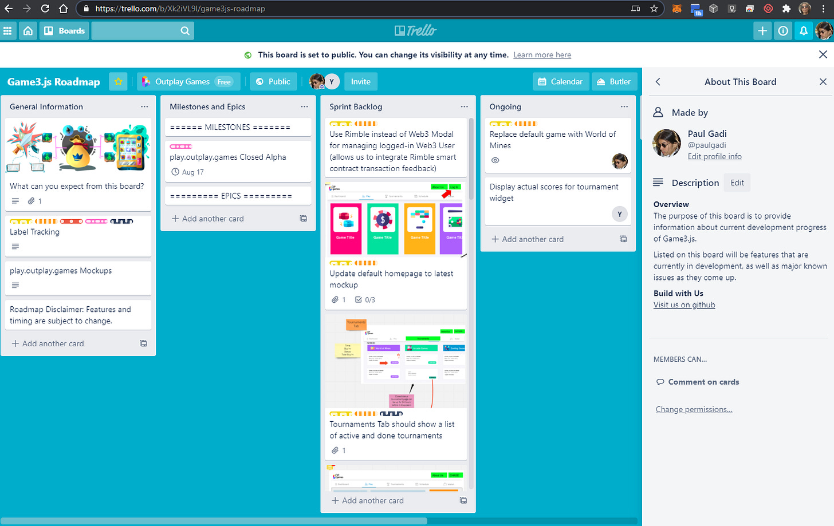This screenshot has width=834, height=526.
Task: Open play.outplay.games Closed Alpha card
Action: coord(238,161)
